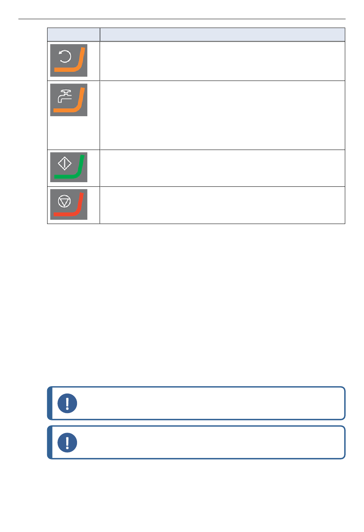Select the narrow left header cell of the table

point(74,35)
